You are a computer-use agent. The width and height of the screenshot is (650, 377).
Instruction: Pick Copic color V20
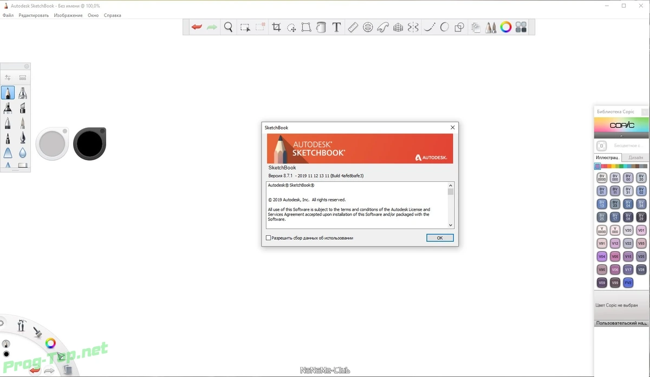click(628, 230)
